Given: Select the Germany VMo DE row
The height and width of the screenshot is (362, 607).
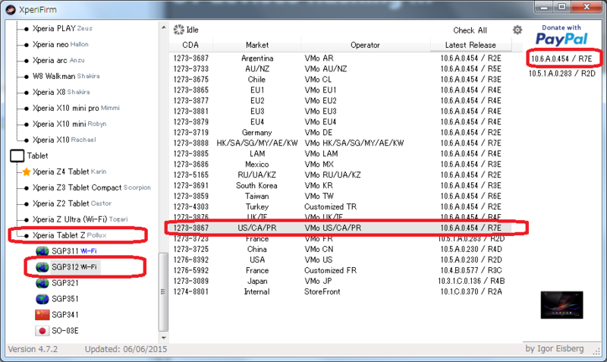Looking at the screenshot, I should pyautogui.click(x=340, y=132).
